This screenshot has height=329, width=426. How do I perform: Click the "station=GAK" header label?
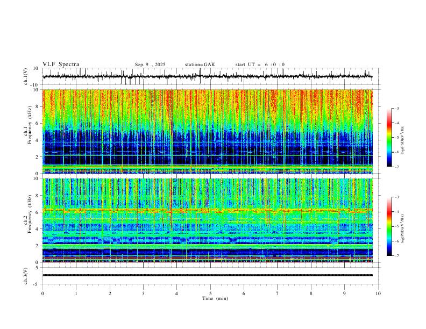(200, 65)
